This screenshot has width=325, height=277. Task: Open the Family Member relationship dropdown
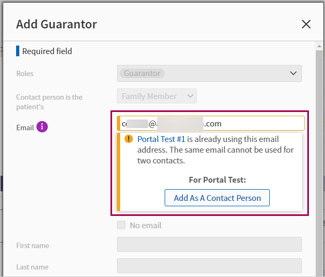click(157, 96)
